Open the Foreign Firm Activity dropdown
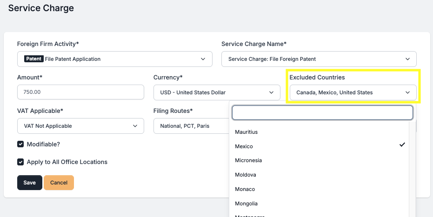The height and width of the screenshot is (217, 433). (x=114, y=59)
